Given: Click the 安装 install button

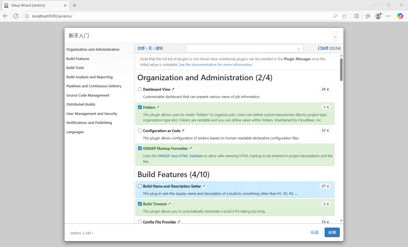Looking at the screenshot, I should click(332, 232).
